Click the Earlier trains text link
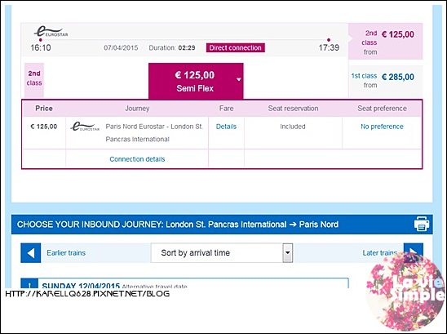The image size is (447, 334). coord(66,253)
